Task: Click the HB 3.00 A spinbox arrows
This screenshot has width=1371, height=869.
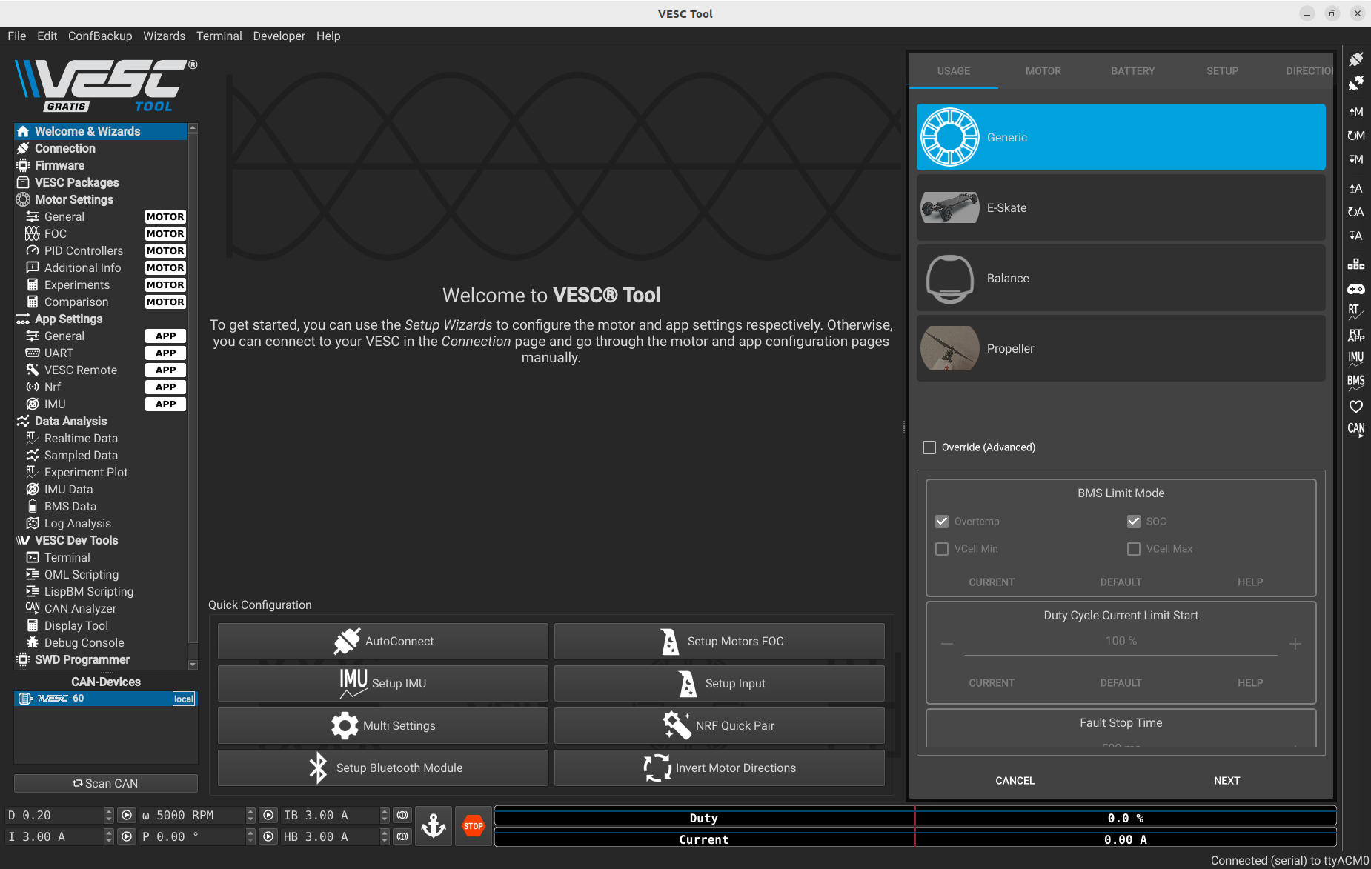Action: tap(385, 836)
